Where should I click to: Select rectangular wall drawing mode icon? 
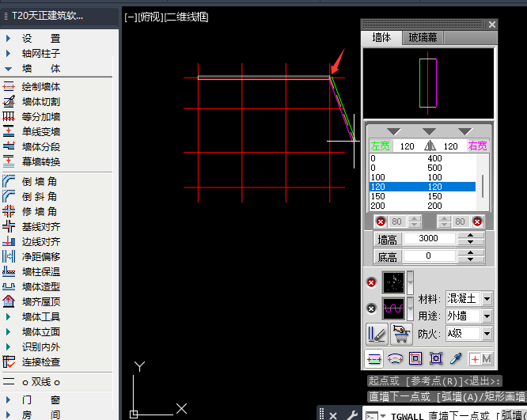tap(415, 359)
